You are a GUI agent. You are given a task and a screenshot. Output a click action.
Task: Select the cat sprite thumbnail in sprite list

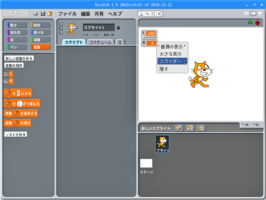(x=162, y=144)
